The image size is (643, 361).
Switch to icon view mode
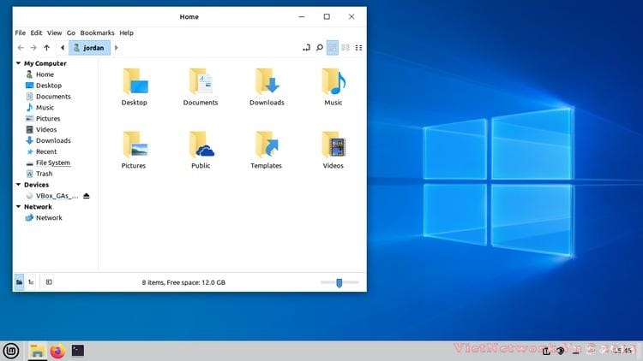(333, 48)
